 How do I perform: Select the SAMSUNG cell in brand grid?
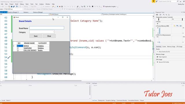(x=30, y=48)
